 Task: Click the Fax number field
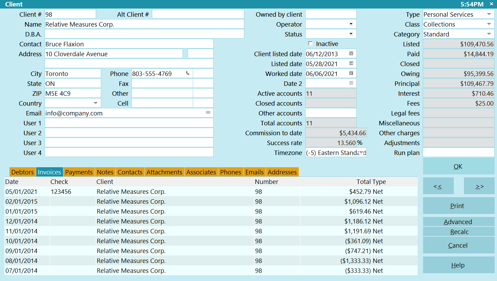coord(162,83)
